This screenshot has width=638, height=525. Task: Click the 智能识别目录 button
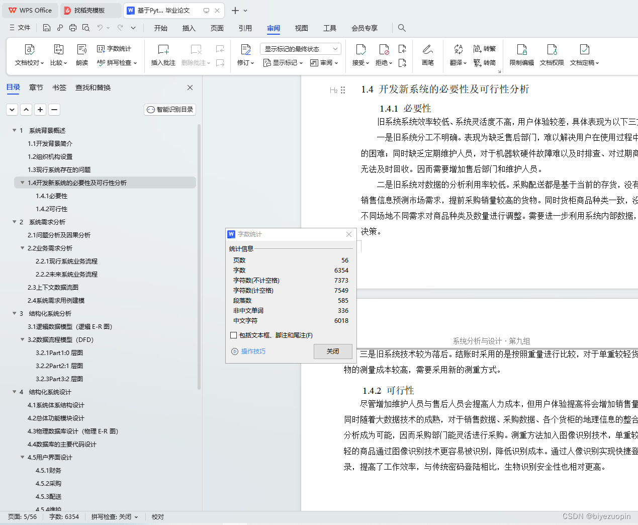[x=170, y=109]
